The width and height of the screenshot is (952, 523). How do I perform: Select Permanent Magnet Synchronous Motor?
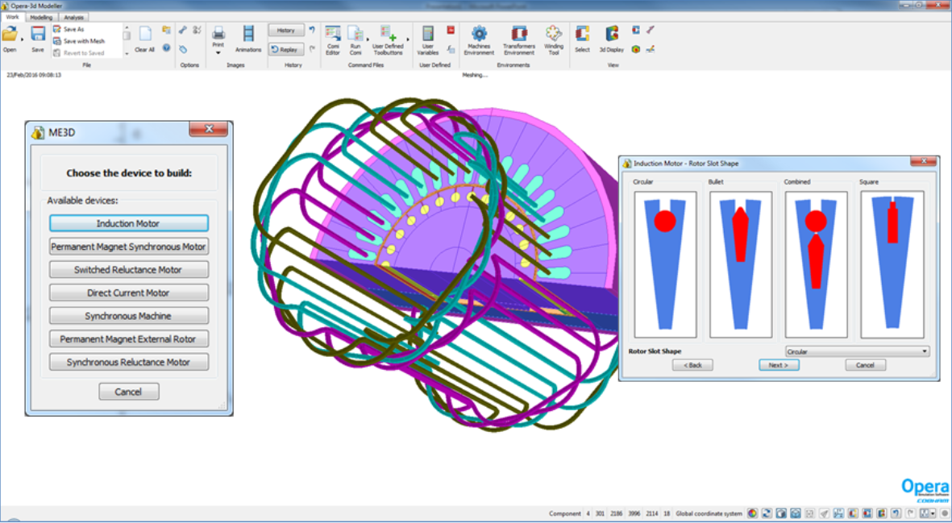pyautogui.click(x=129, y=247)
